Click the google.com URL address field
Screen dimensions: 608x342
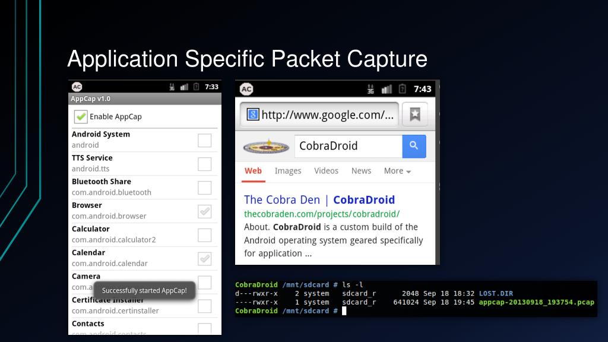click(319, 115)
